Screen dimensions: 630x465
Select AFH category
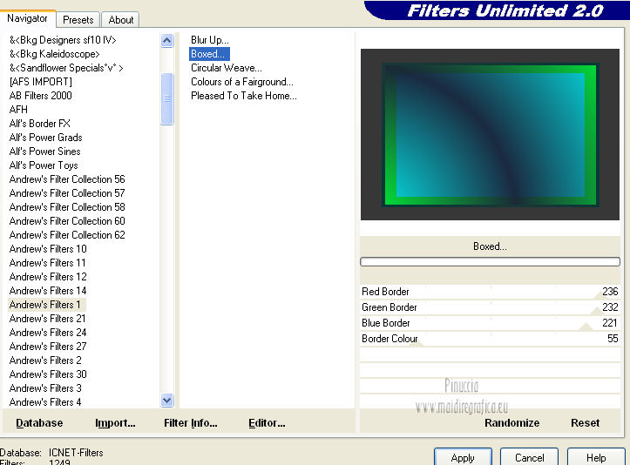(18, 110)
